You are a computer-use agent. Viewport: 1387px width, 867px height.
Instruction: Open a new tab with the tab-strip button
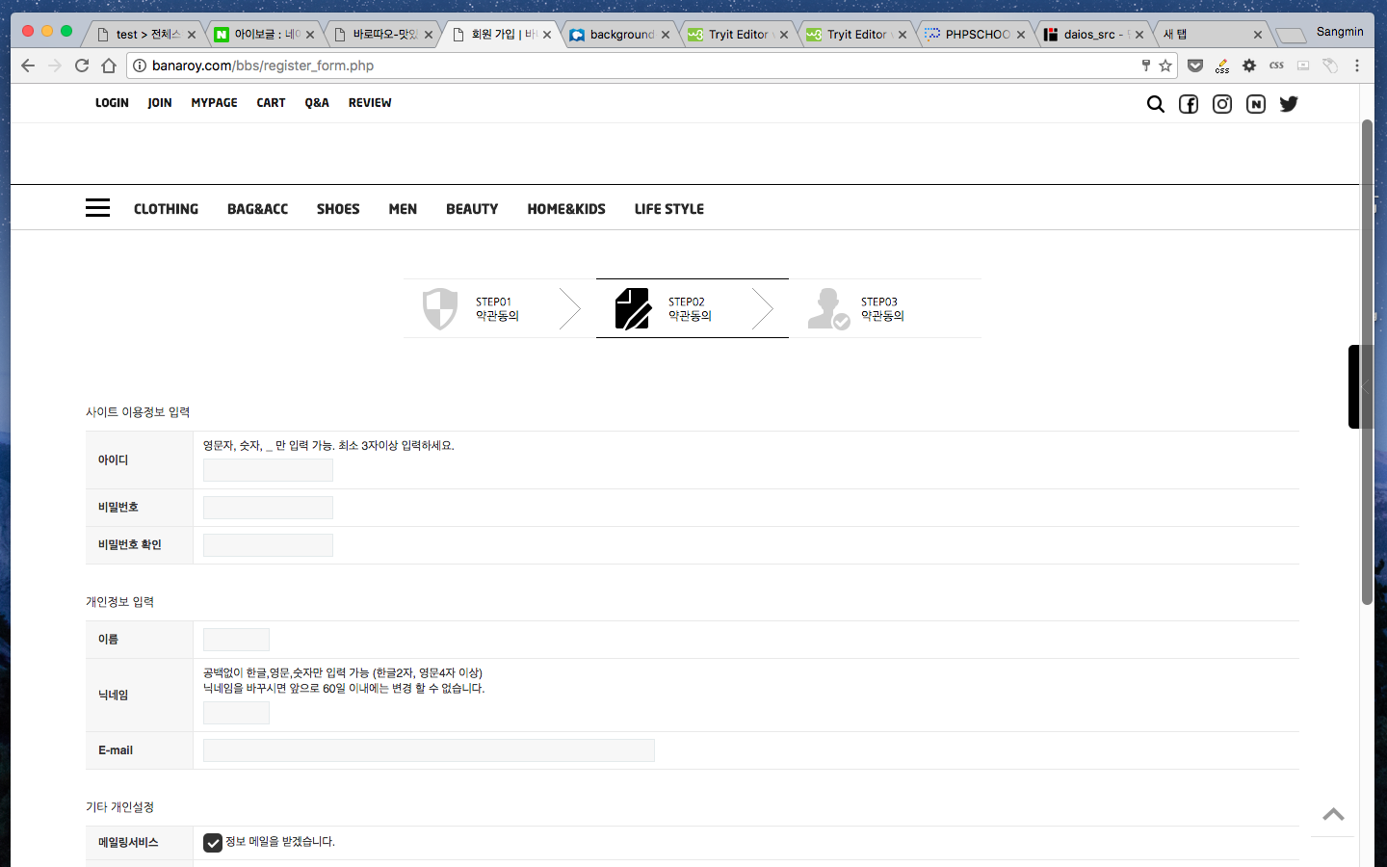pyautogui.click(x=1291, y=35)
